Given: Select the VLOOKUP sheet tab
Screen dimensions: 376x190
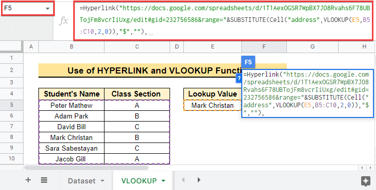Looking at the screenshot, I should tap(139, 181).
